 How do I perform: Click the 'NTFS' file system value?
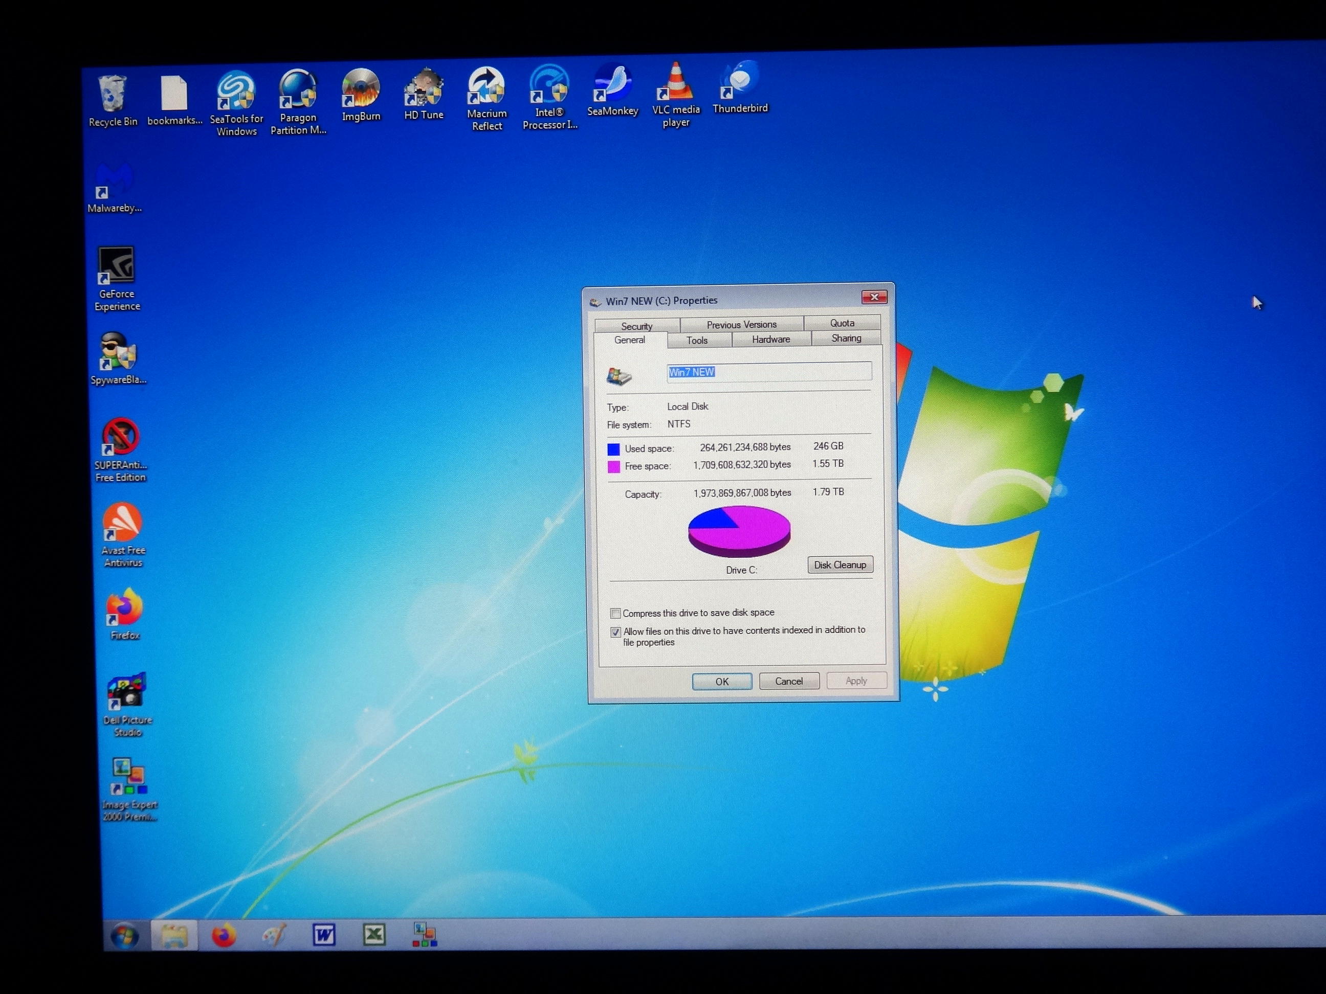click(x=678, y=423)
